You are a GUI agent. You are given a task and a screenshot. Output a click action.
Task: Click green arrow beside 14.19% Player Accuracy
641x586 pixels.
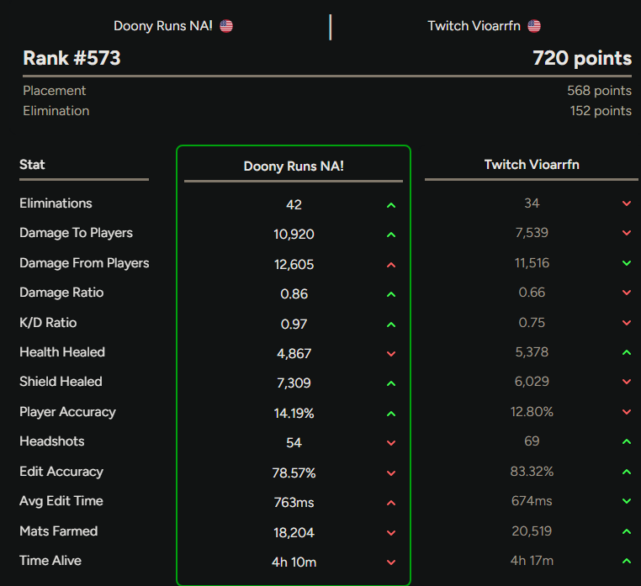pyautogui.click(x=391, y=414)
